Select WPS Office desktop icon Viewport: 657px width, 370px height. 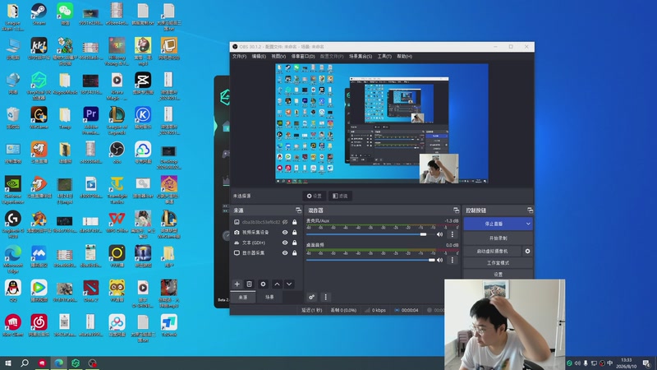117,222
